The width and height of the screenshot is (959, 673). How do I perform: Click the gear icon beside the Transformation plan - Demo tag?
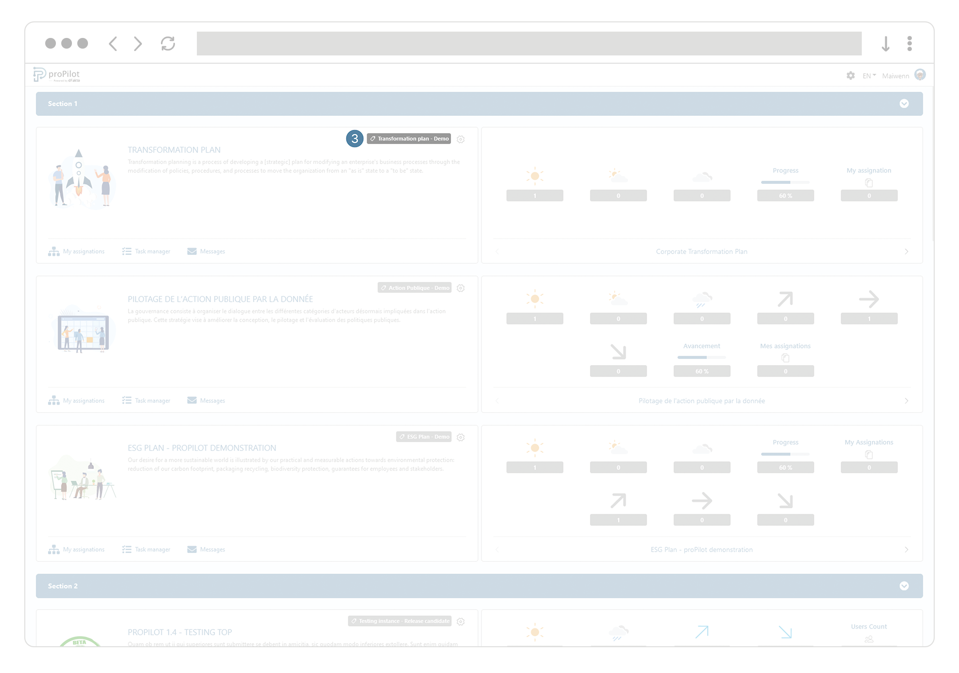(x=461, y=139)
